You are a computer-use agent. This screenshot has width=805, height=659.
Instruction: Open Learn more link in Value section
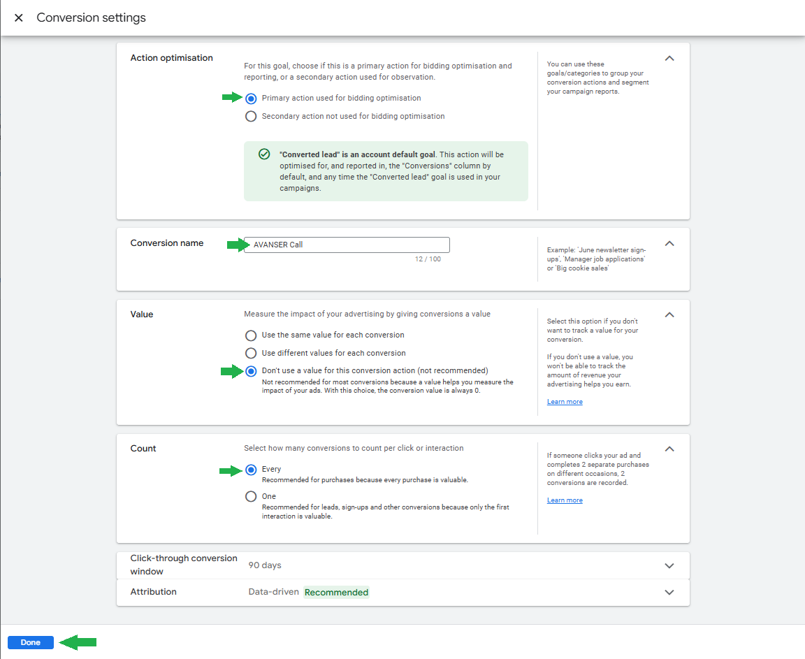(565, 402)
